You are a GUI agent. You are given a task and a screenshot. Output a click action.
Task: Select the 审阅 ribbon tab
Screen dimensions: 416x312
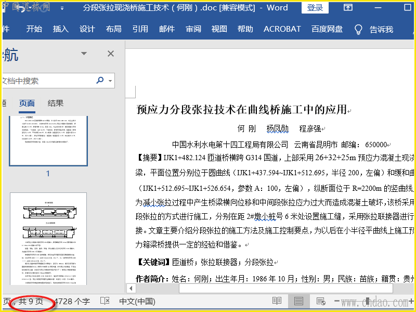point(193,29)
